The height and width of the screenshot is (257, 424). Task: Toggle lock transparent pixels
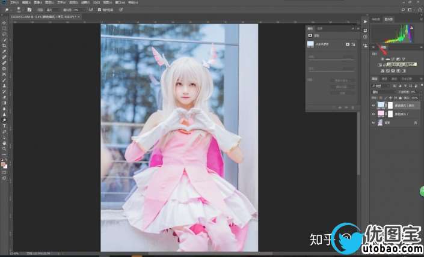coord(381,98)
